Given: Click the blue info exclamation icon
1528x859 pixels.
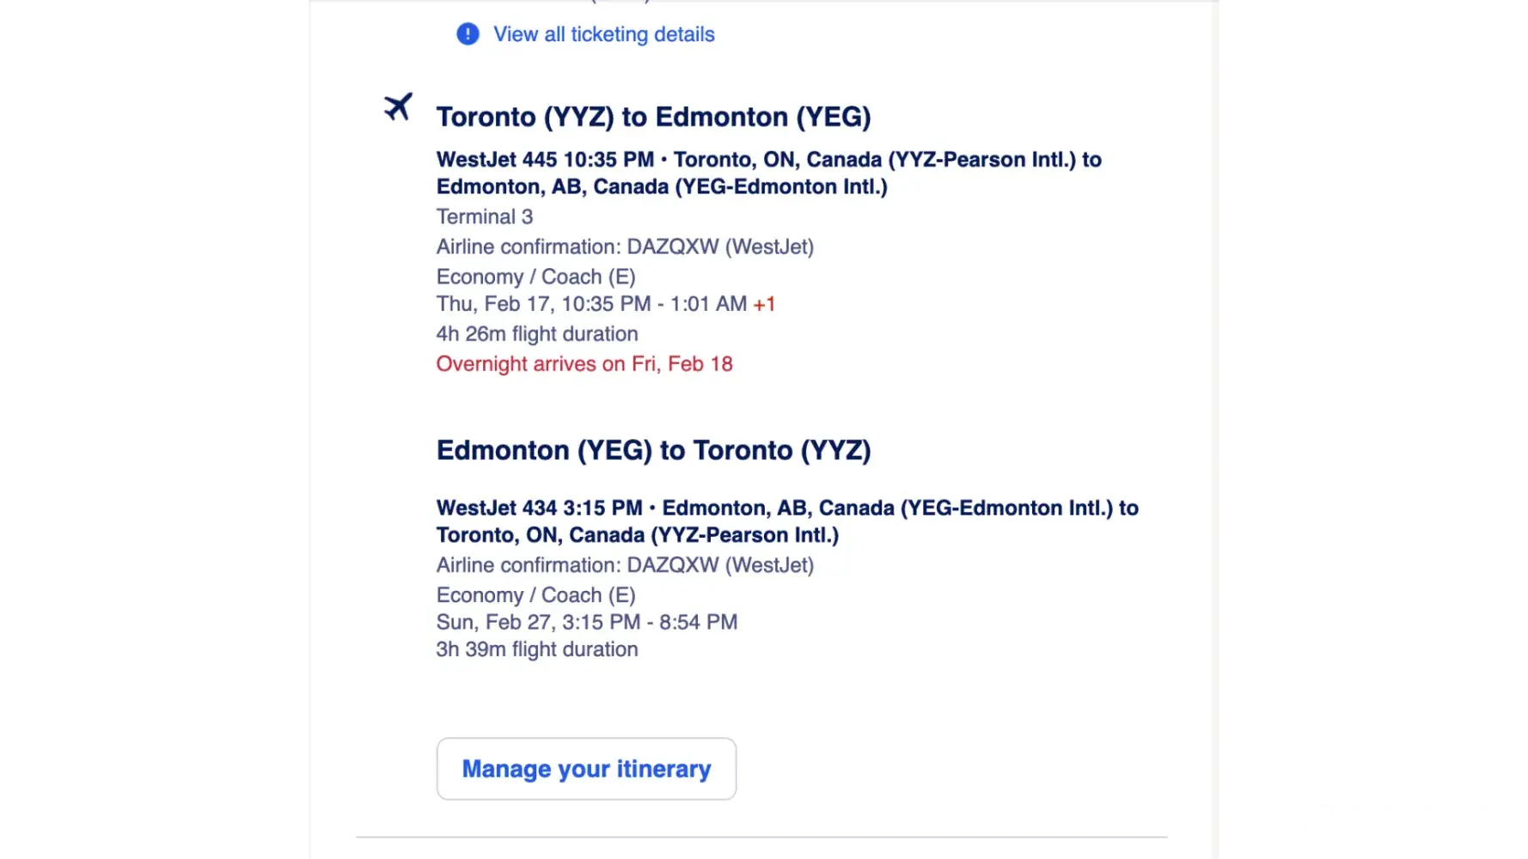Looking at the screenshot, I should 468,34.
